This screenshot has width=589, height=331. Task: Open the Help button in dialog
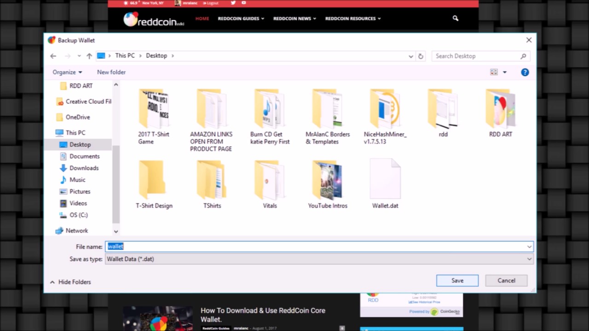[x=525, y=72]
